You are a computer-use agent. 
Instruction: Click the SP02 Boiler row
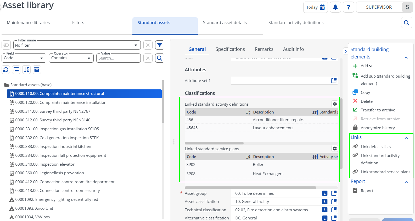tap(261, 165)
